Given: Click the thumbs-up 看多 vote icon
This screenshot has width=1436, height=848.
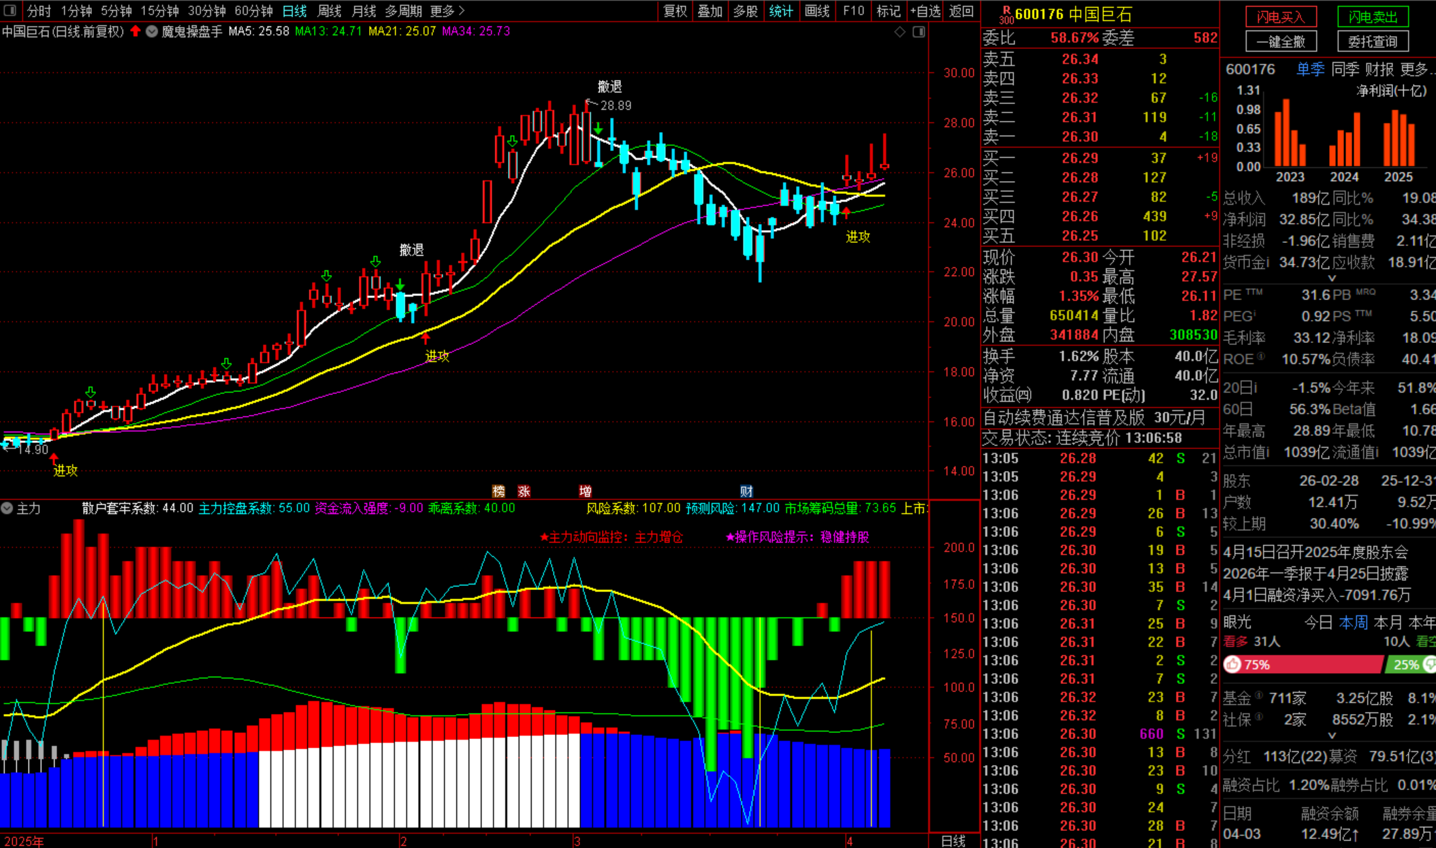Looking at the screenshot, I should [x=1232, y=664].
